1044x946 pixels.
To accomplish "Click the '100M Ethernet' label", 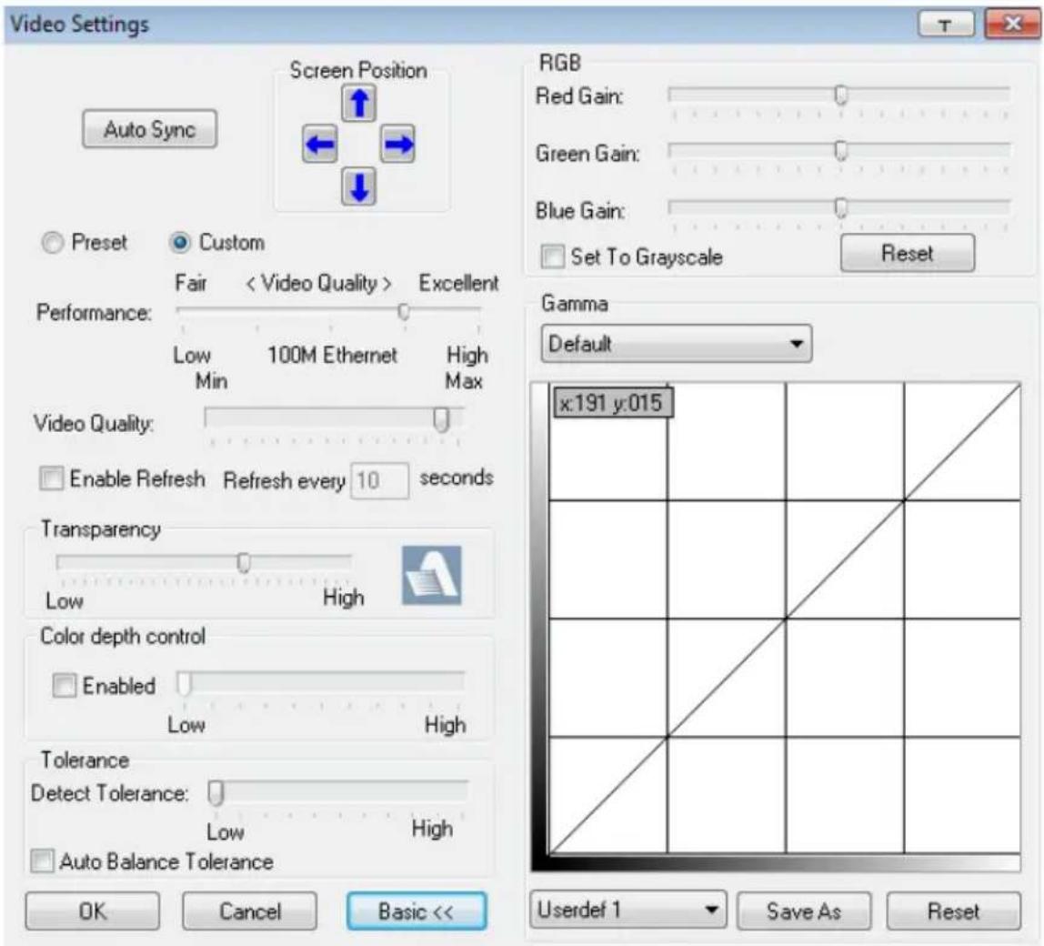I will 332,355.
